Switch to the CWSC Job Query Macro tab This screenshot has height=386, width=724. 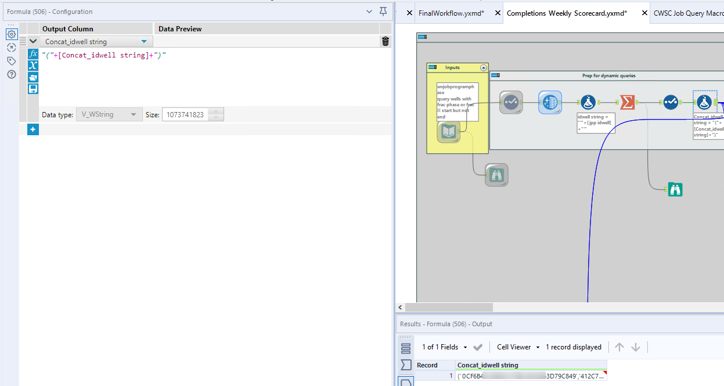coord(687,12)
